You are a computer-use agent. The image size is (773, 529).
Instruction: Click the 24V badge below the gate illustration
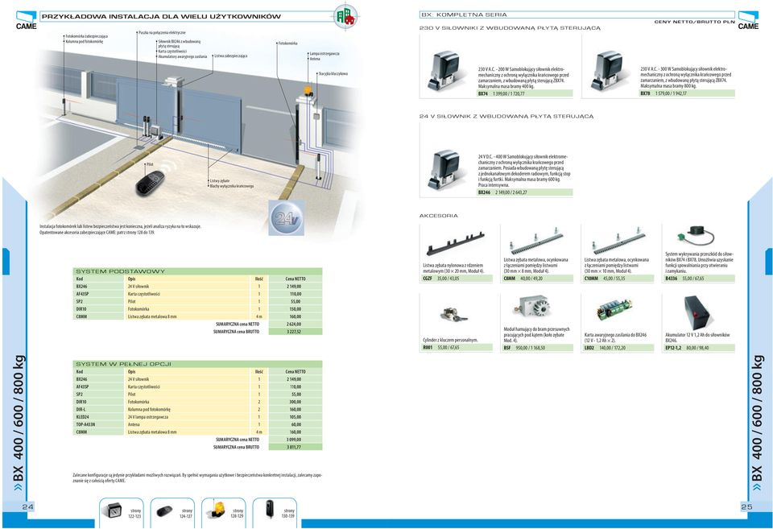(287, 217)
